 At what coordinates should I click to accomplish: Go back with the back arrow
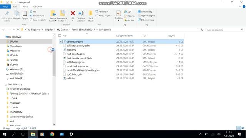pos(3,30)
